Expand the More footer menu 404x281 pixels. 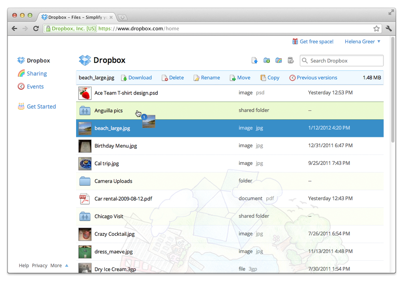point(59,266)
